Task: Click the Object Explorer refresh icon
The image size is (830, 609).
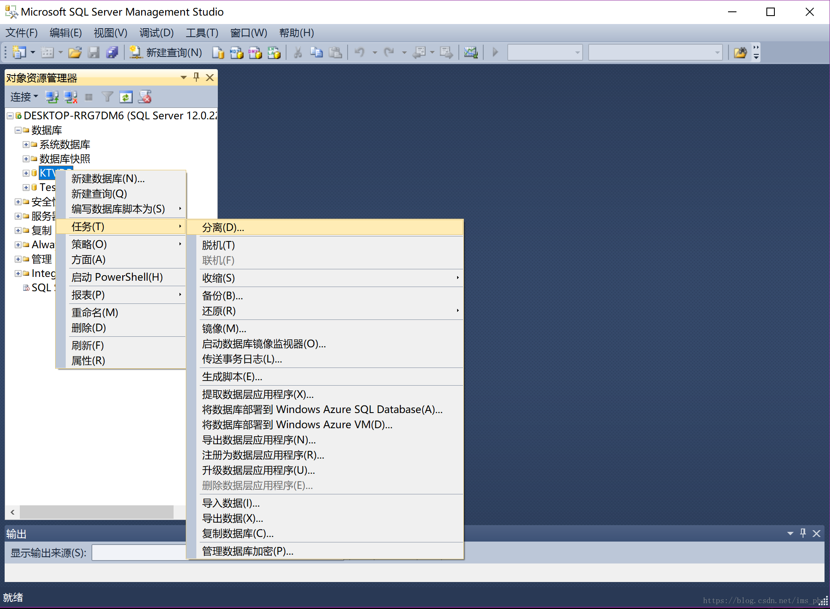Action: 126,97
